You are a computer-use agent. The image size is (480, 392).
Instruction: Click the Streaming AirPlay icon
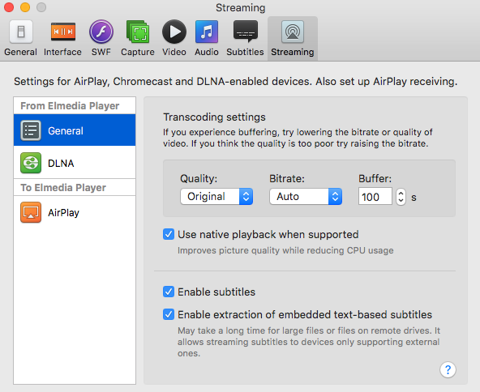(293, 32)
